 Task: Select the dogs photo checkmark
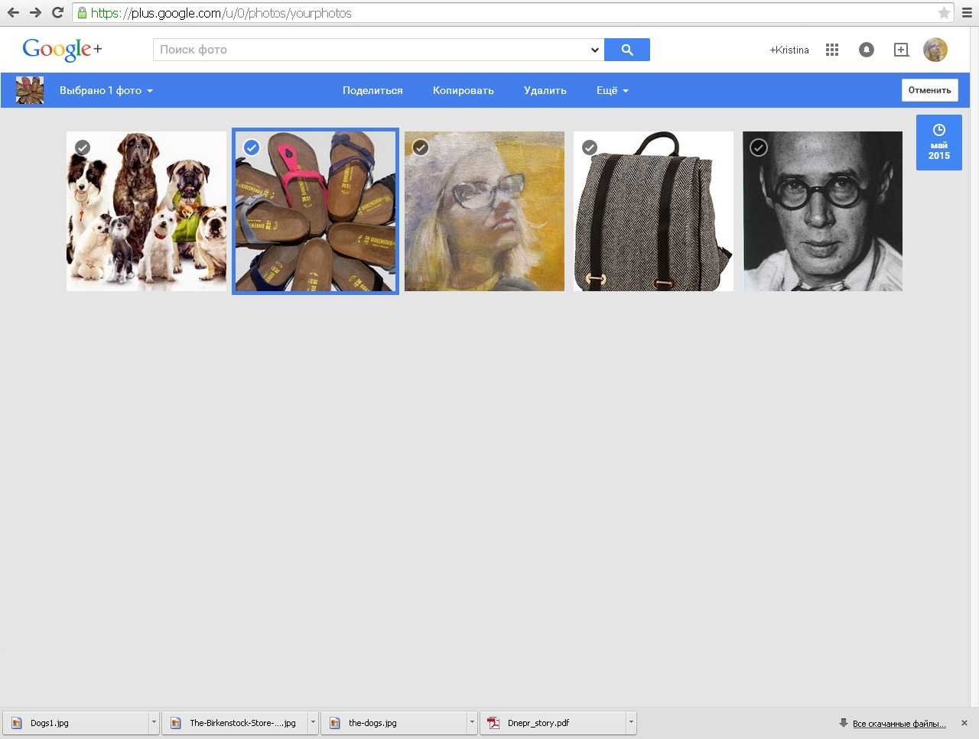83,147
